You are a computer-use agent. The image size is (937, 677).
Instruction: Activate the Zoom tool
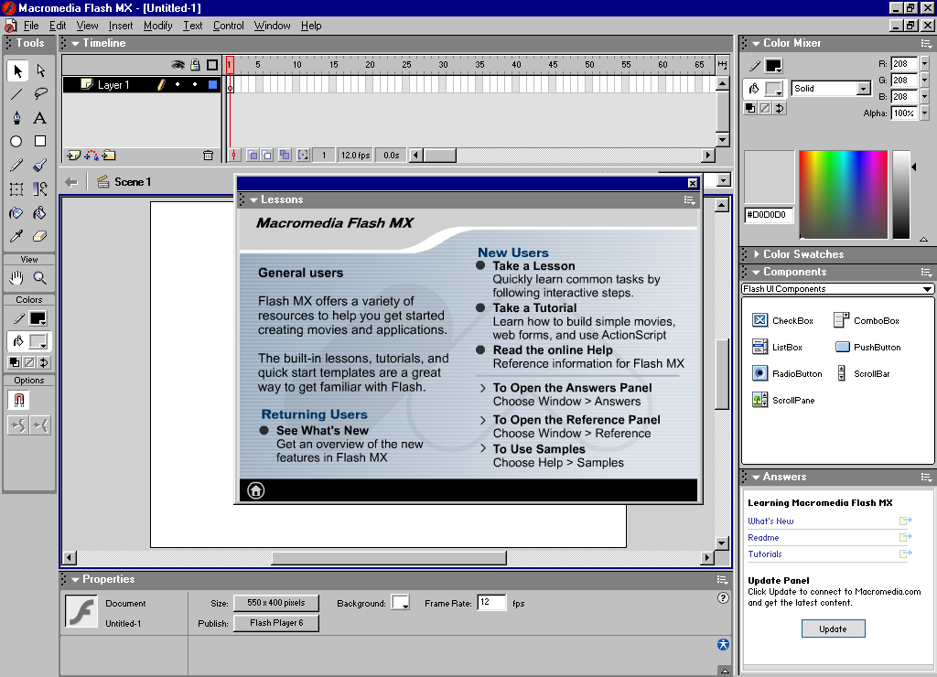pos(40,277)
